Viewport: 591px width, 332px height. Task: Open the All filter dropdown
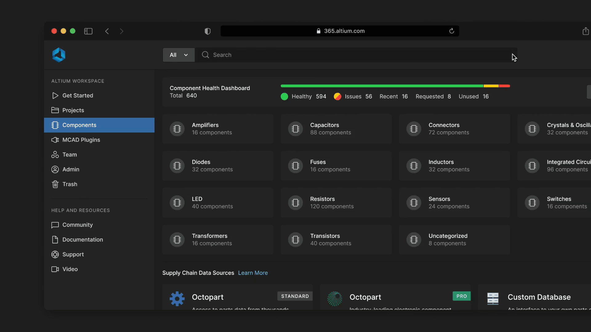[179, 55]
